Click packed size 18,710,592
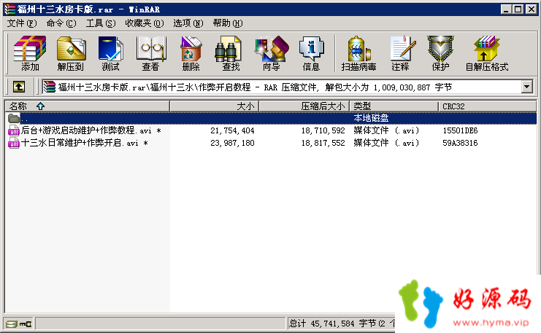 point(323,131)
